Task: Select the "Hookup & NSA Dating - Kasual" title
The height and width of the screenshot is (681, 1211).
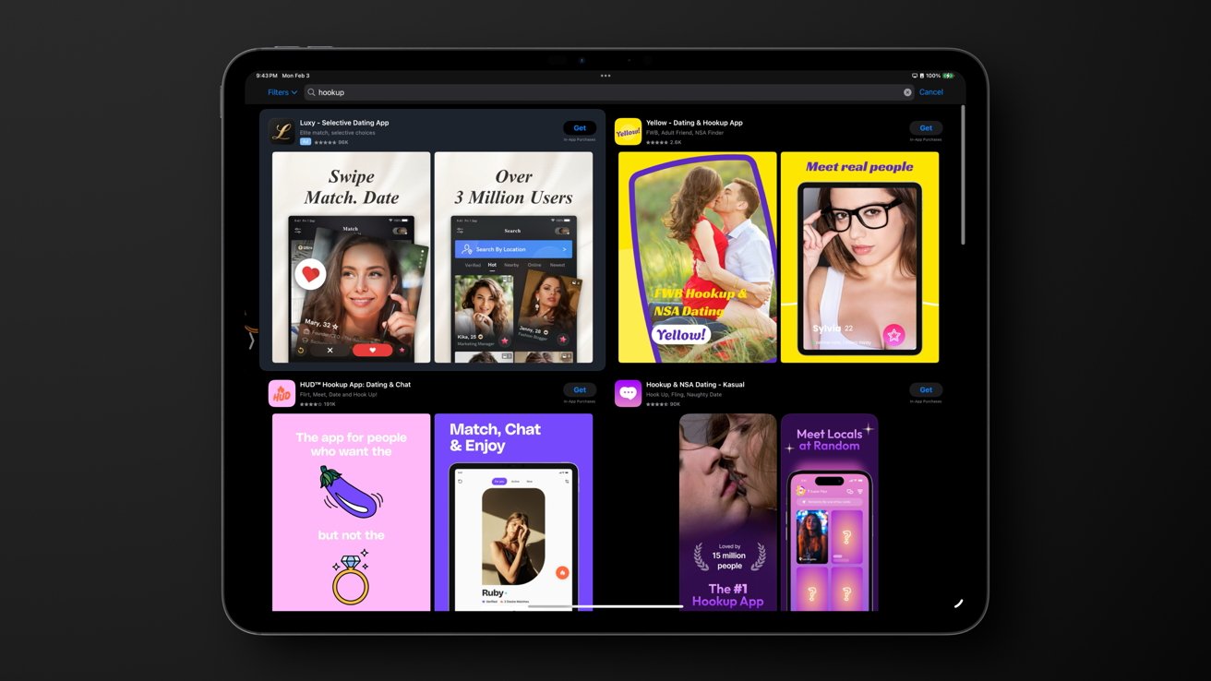Action: (x=695, y=385)
